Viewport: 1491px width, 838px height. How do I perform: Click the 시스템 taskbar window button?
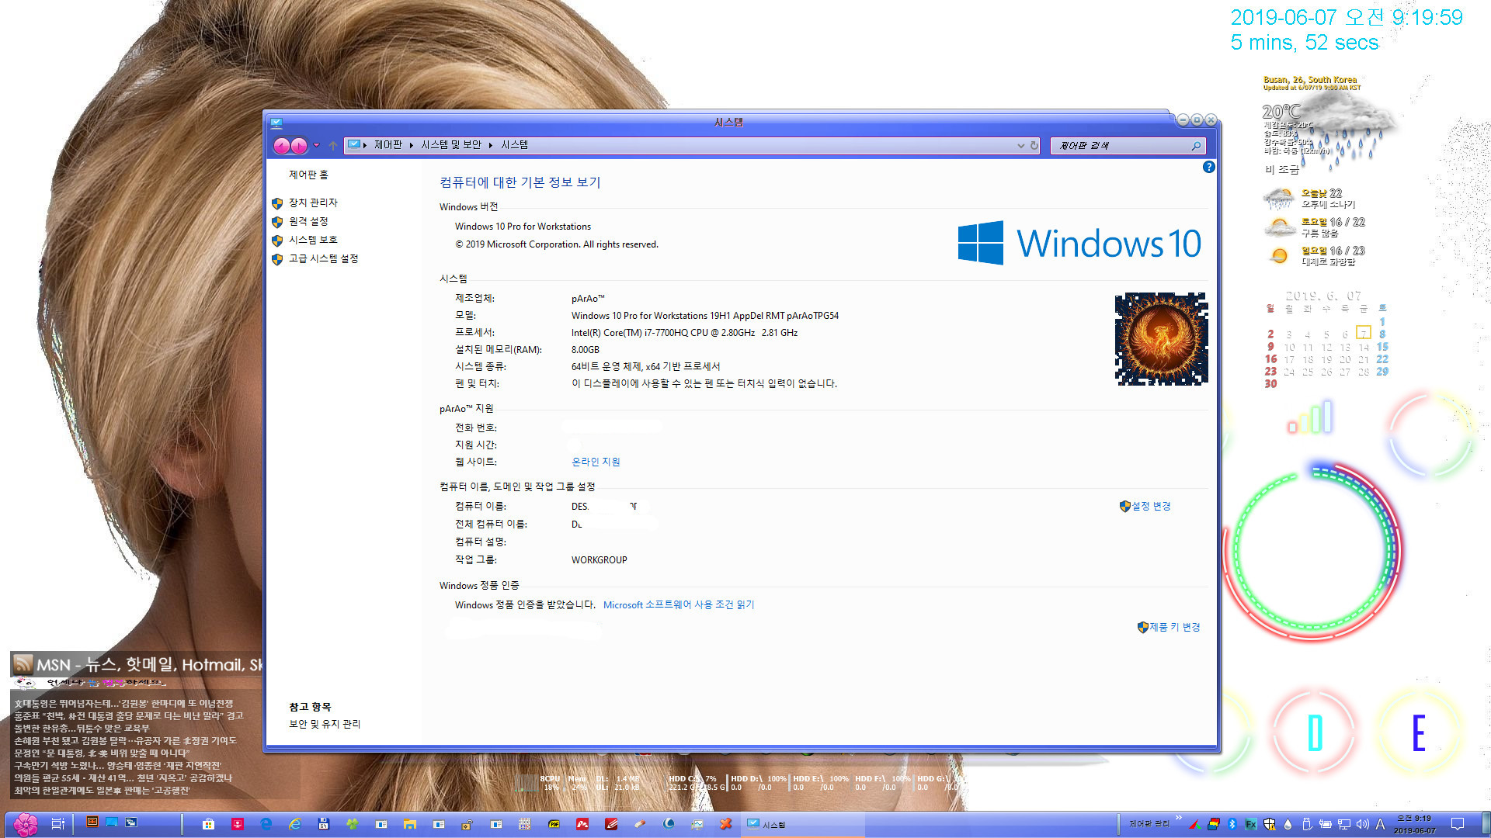coord(802,824)
